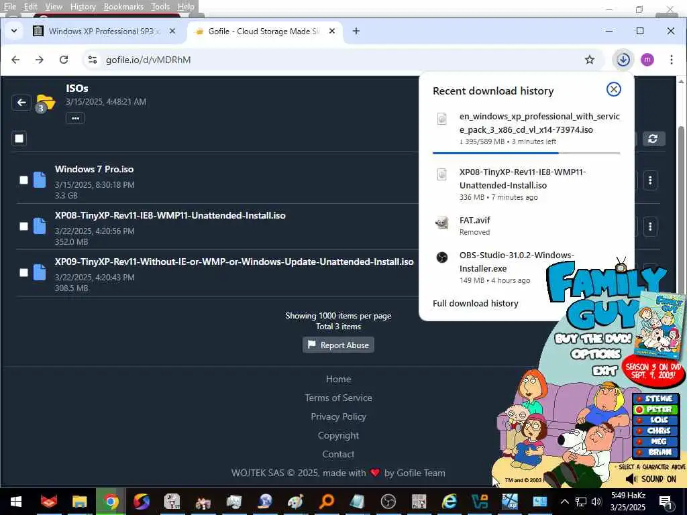This screenshot has width=687, height=515.
Task: Go forward in Chrome navigation
Action: pyautogui.click(x=40, y=60)
